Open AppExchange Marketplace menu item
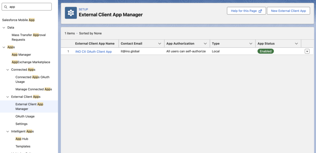This screenshot has height=153, width=316. pos(31,62)
